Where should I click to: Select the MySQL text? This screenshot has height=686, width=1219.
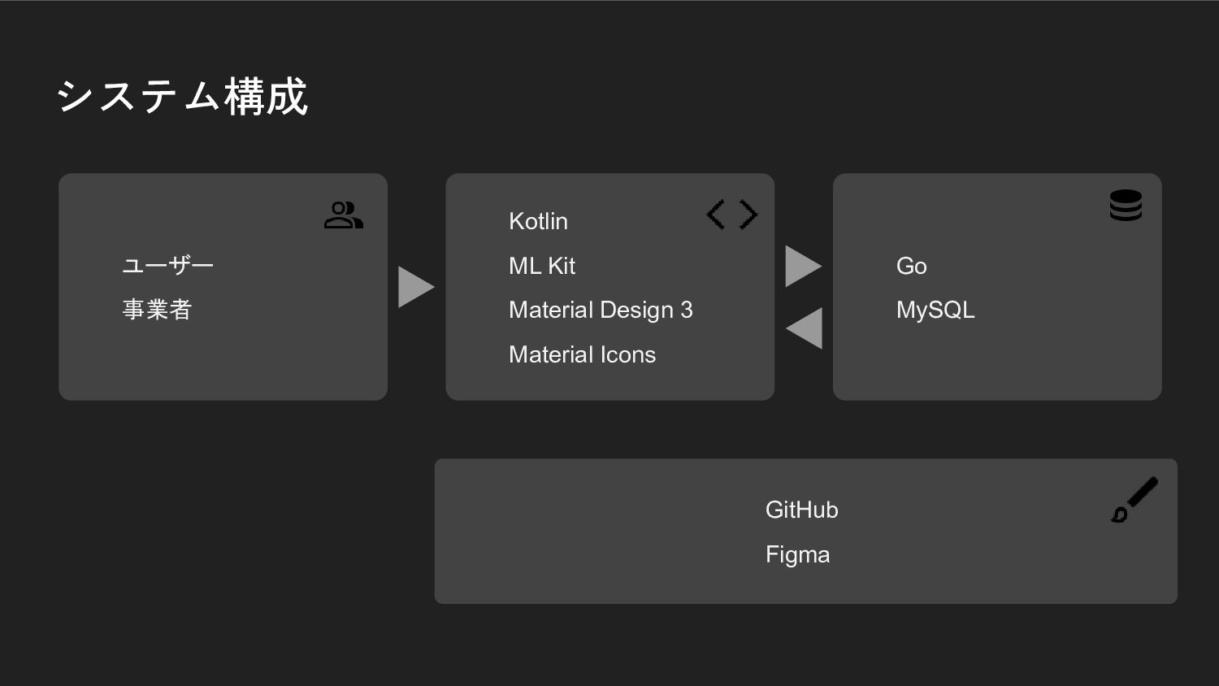click(x=935, y=310)
